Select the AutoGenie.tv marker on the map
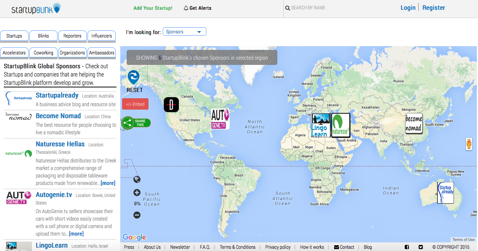This screenshot has width=478, height=251. click(x=220, y=119)
